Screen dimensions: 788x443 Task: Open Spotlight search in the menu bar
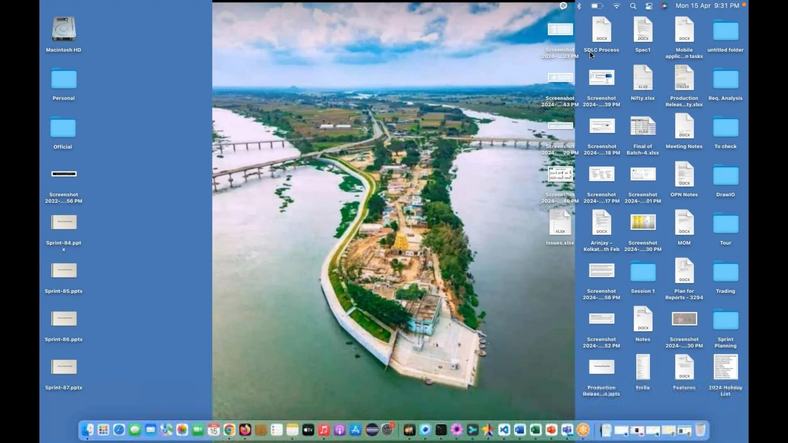(x=633, y=6)
